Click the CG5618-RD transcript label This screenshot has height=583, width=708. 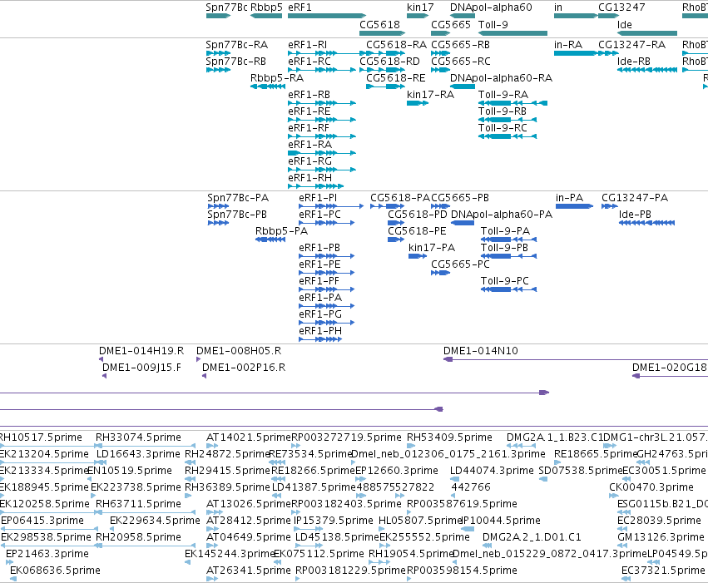[389, 61]
